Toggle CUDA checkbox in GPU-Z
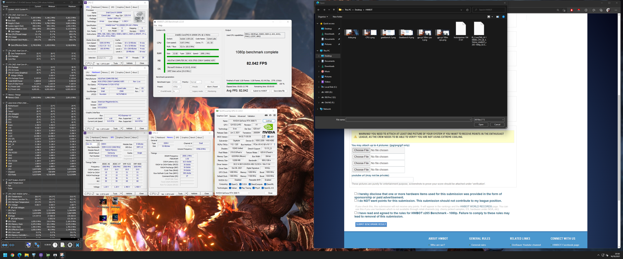 (240, 184)
